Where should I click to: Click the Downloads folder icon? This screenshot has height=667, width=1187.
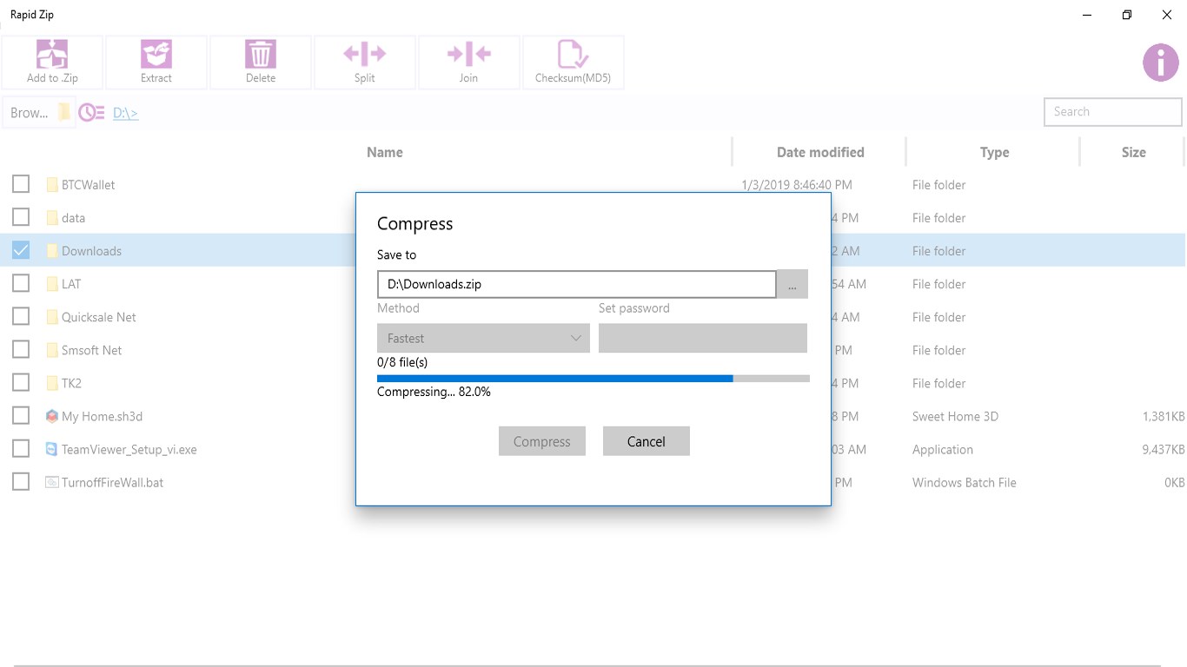pyautogui.click(x=52, y=251)
